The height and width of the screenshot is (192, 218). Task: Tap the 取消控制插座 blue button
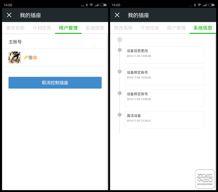(x=55, y=83)
